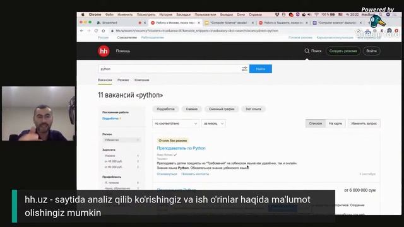Screen dimensions: 404x227
Task: Open the Файл menu
Action: (x=109, y=15)
